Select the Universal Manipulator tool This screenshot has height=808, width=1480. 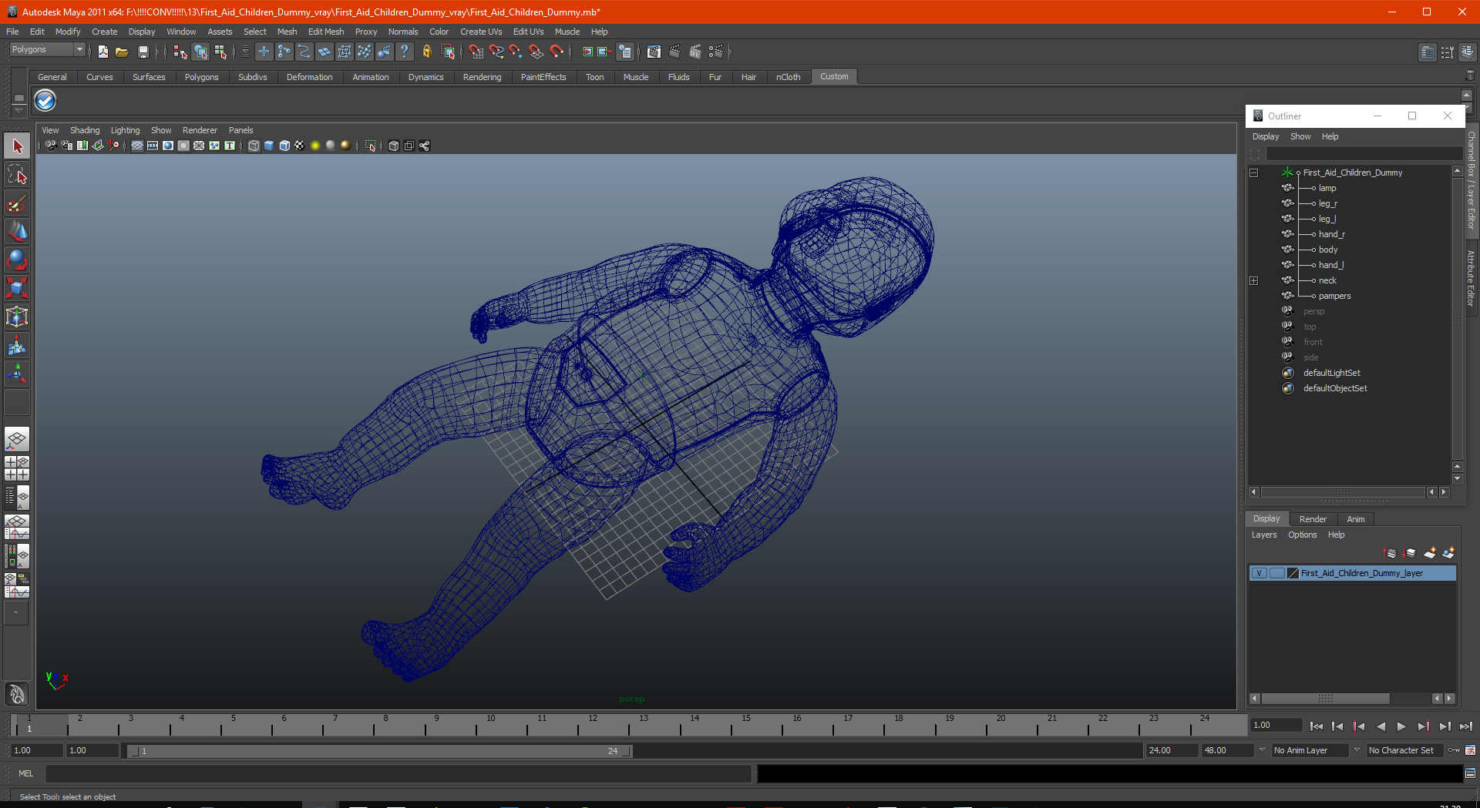(17, 317)
